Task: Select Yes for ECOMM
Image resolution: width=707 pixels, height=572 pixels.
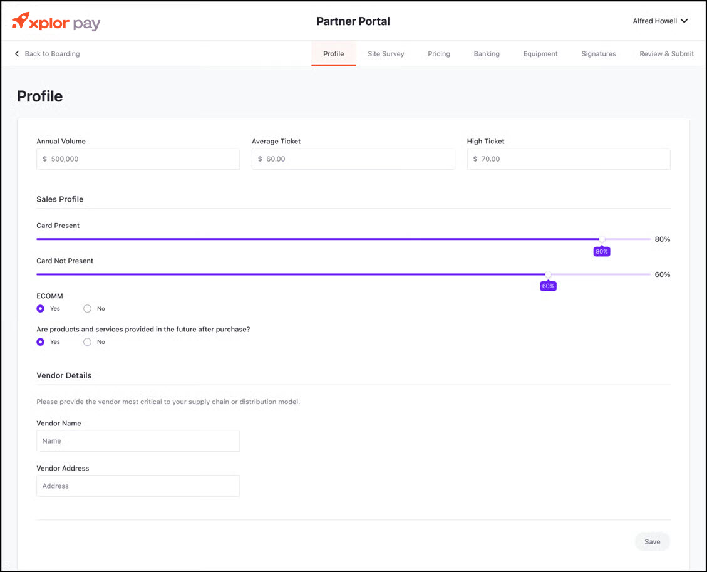Action: click(x=41, y=308)
